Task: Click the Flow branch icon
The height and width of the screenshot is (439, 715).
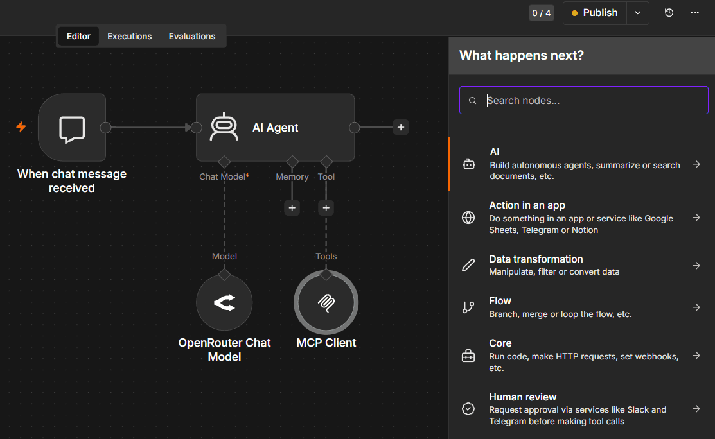Action: pyautogui.click(x=468, y=307)
